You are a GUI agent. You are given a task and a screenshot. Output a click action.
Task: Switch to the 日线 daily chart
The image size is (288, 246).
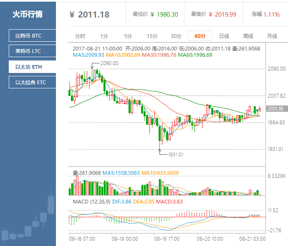coord(224,36)
